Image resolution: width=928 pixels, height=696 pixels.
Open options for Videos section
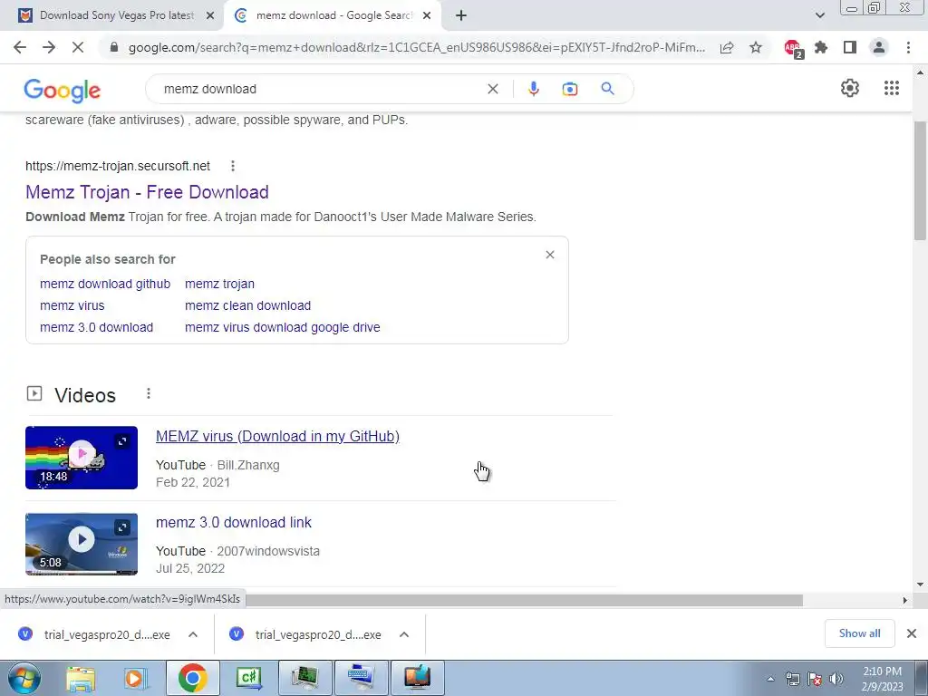(149, 393)
